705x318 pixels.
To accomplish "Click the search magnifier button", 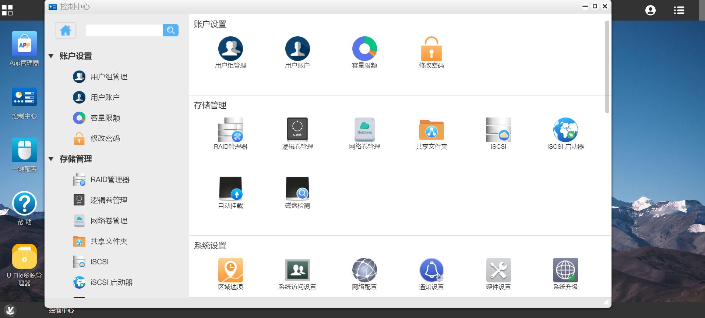I will [170, 30].
